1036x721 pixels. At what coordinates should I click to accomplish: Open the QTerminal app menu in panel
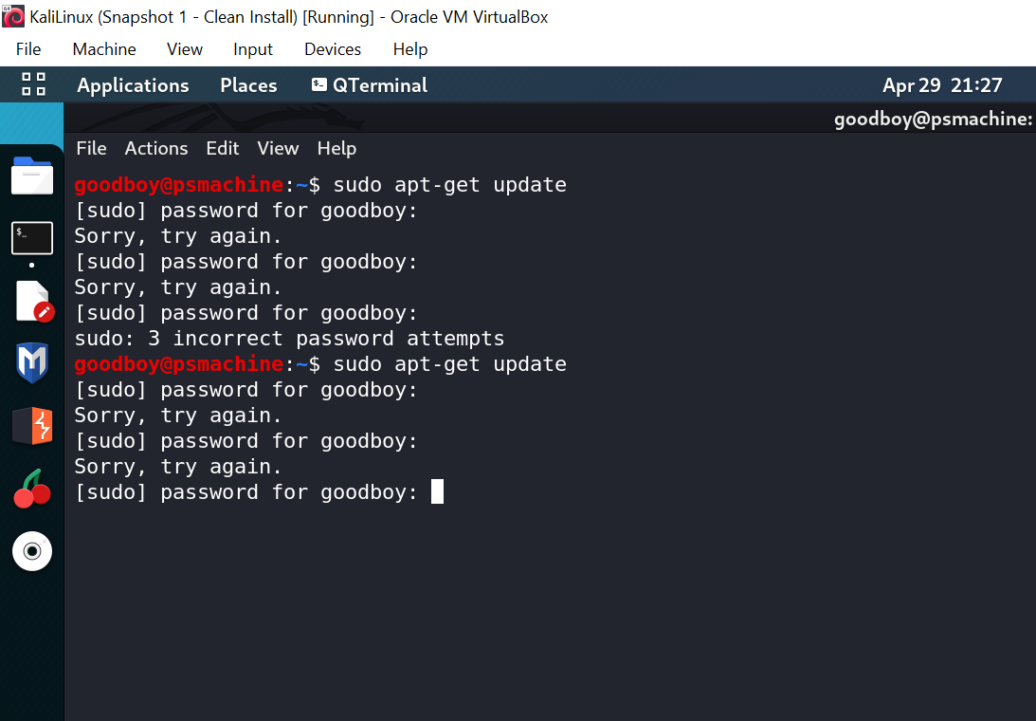[x=370, y=85]
